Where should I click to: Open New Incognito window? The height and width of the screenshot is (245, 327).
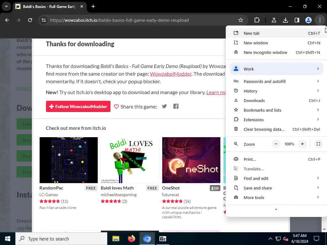tap(276, 52)
